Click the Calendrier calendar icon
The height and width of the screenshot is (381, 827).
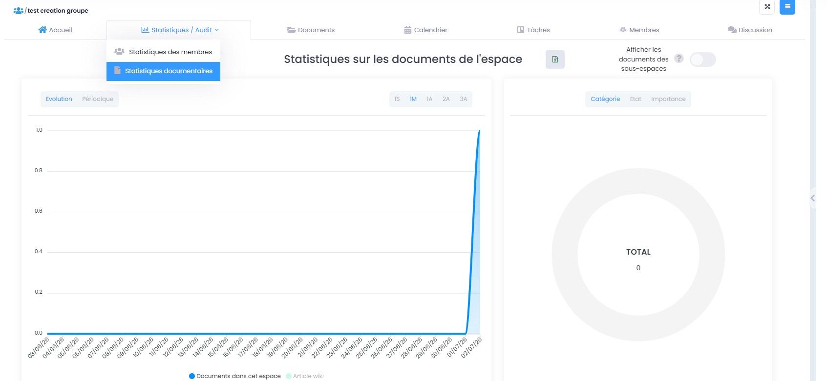point(407,30)
